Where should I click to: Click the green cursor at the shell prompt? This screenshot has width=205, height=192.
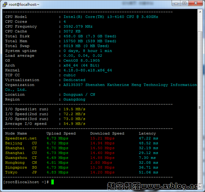click(52, 182)
